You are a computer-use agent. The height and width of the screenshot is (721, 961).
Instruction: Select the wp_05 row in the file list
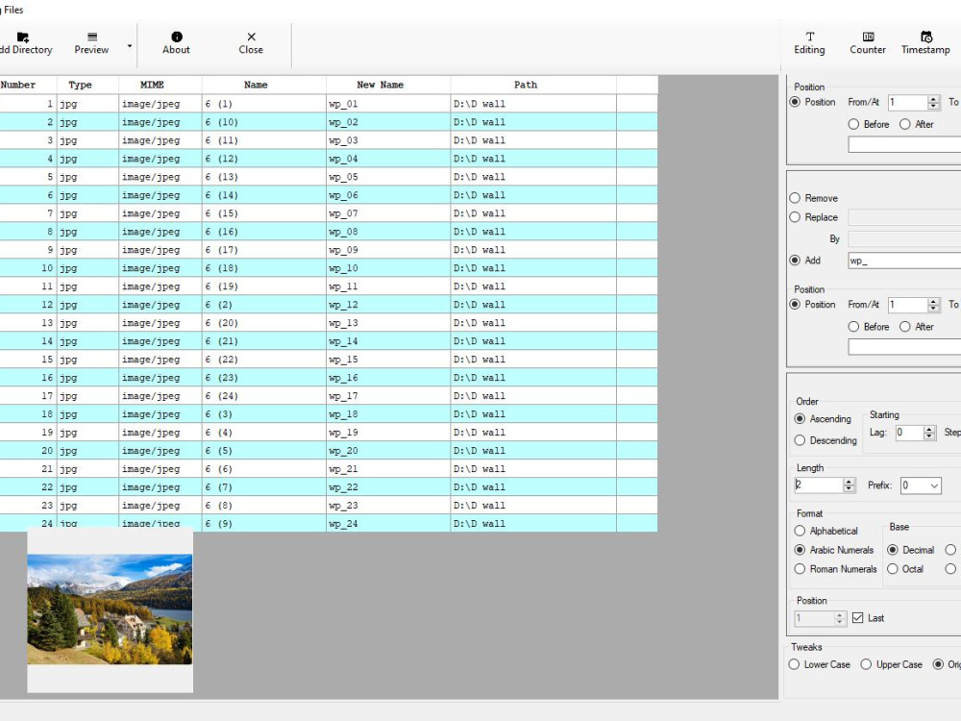288,177
